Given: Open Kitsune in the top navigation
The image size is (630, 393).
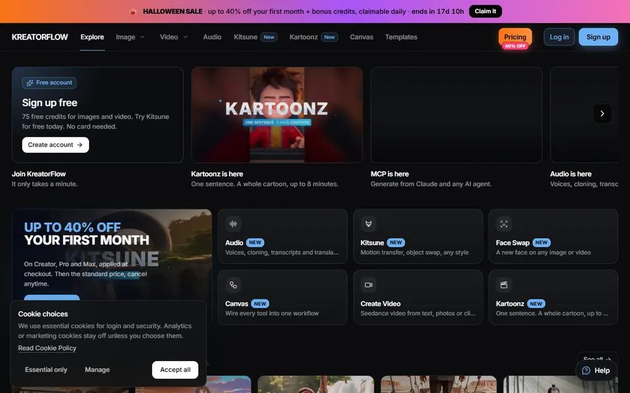Looking at the screenshot, I should (245, 37).
